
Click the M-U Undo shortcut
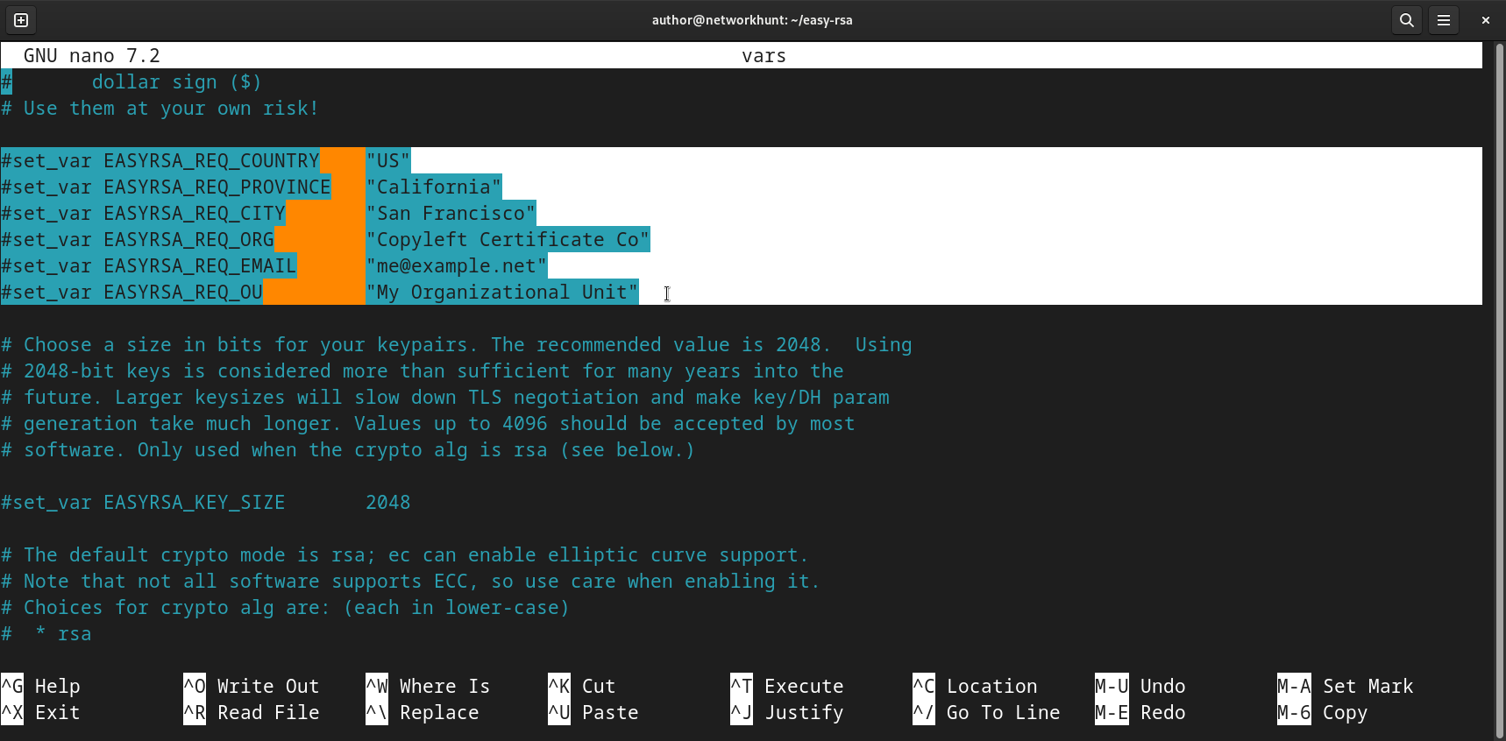pyautogui.click(x=1140, y=686)
